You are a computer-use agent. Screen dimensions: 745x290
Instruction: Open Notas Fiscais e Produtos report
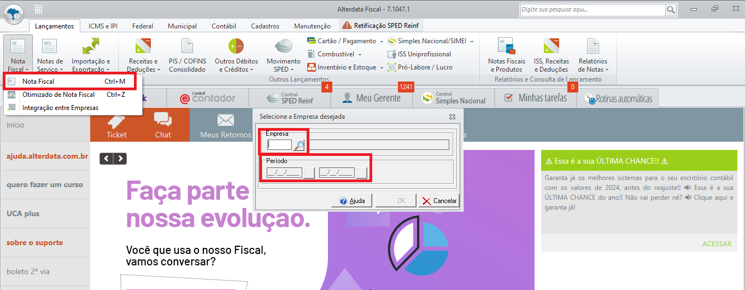click(x=507, y=55)
